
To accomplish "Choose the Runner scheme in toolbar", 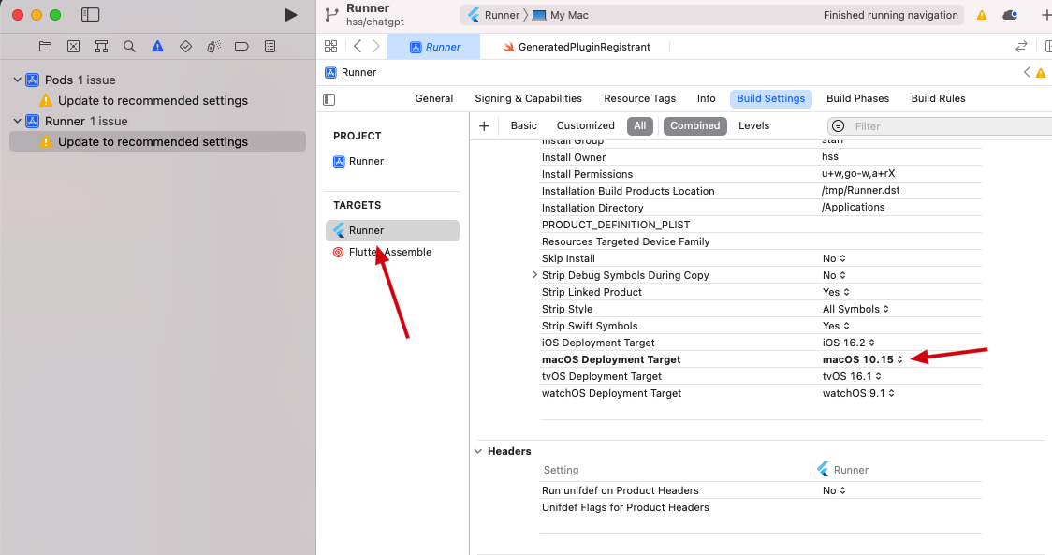I will (x=494, y=15).
